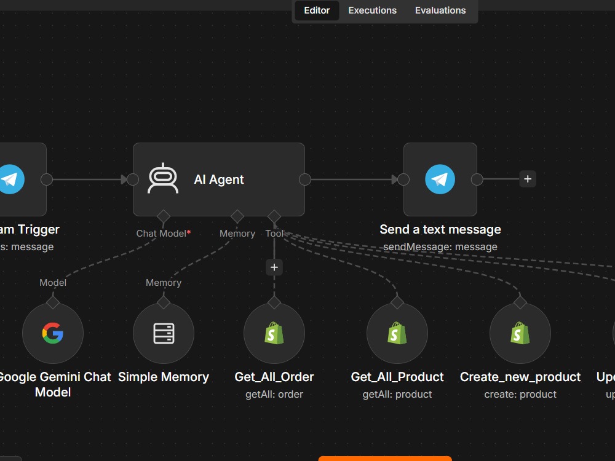615x461 pixels.
Task: Click the AI Agent input port
Action: [x=133, y=179]
